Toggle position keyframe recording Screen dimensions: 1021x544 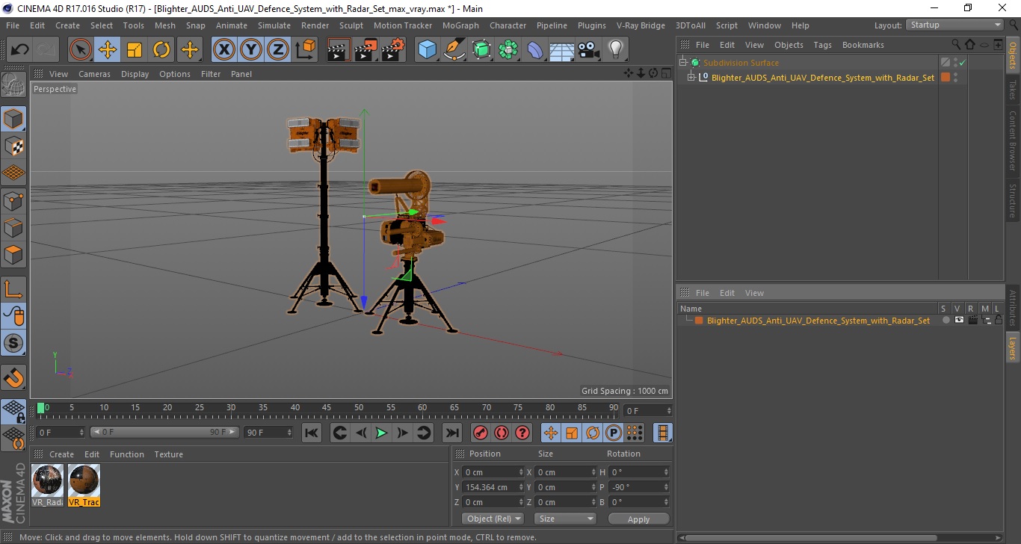[550, 433]
